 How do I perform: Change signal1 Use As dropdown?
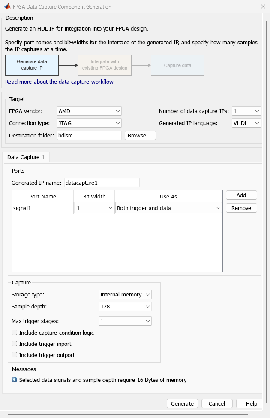coord(168,208)
